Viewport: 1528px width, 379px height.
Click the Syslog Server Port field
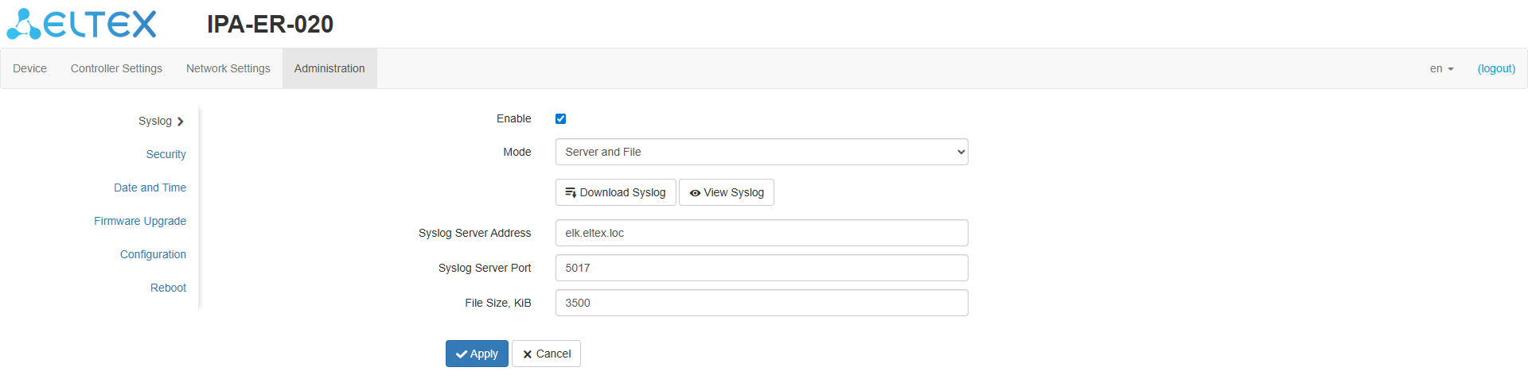pos(761,268)
